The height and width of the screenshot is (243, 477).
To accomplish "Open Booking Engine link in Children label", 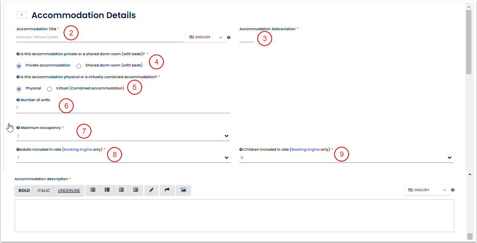I will tap(306, 150).
